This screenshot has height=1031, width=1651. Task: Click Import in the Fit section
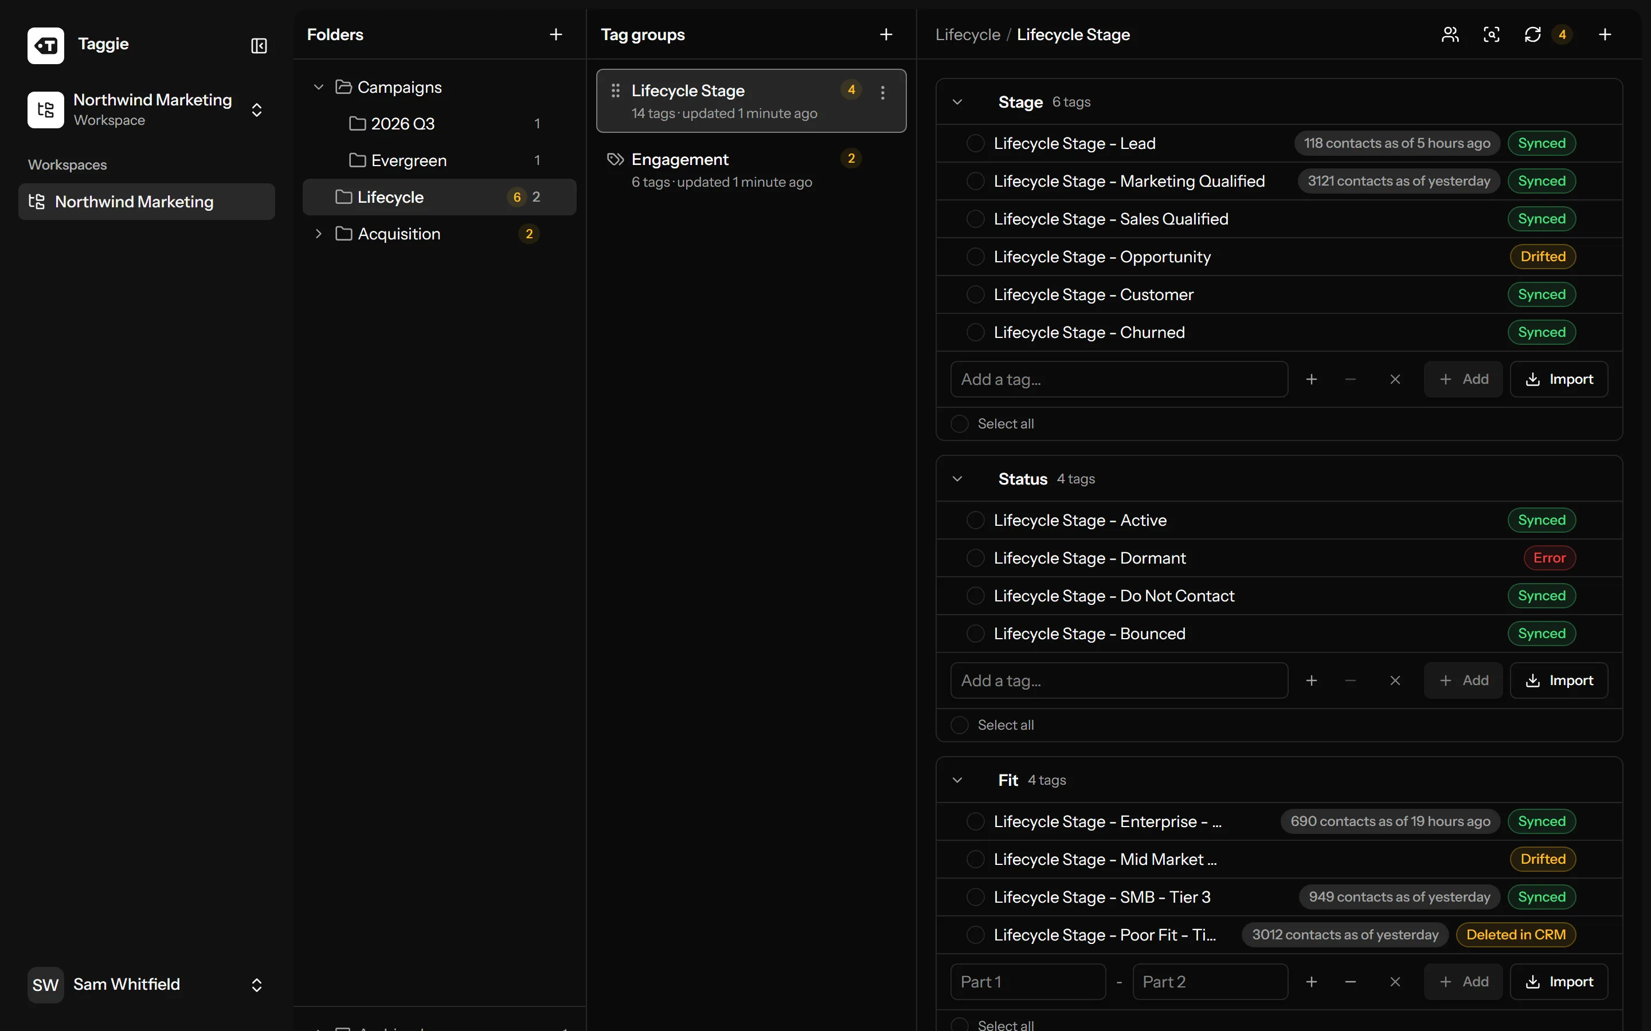[x=1559, y=982]
